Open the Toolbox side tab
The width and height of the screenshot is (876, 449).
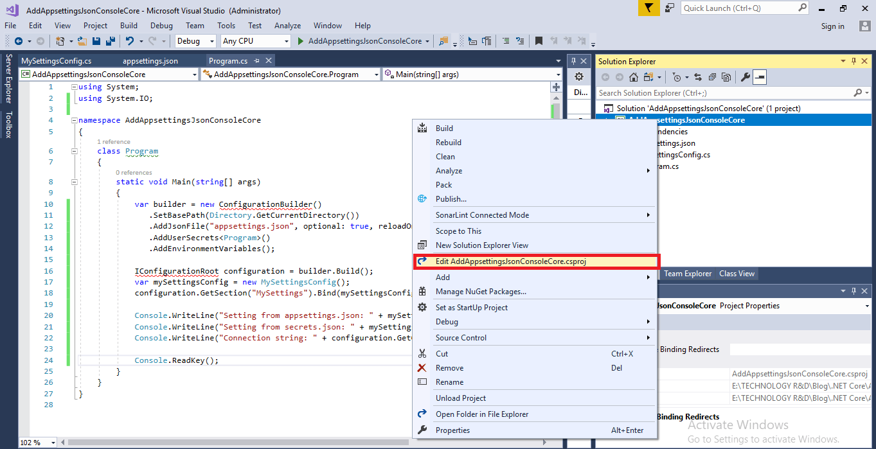(x=9, y=125)
